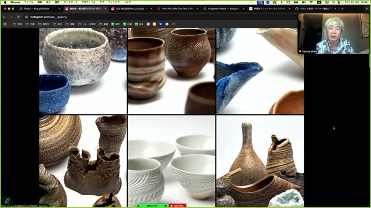The height and width of the screenshot is (208, 371).
Task: Open the Chrome application menu
Action: click(15, 2)
